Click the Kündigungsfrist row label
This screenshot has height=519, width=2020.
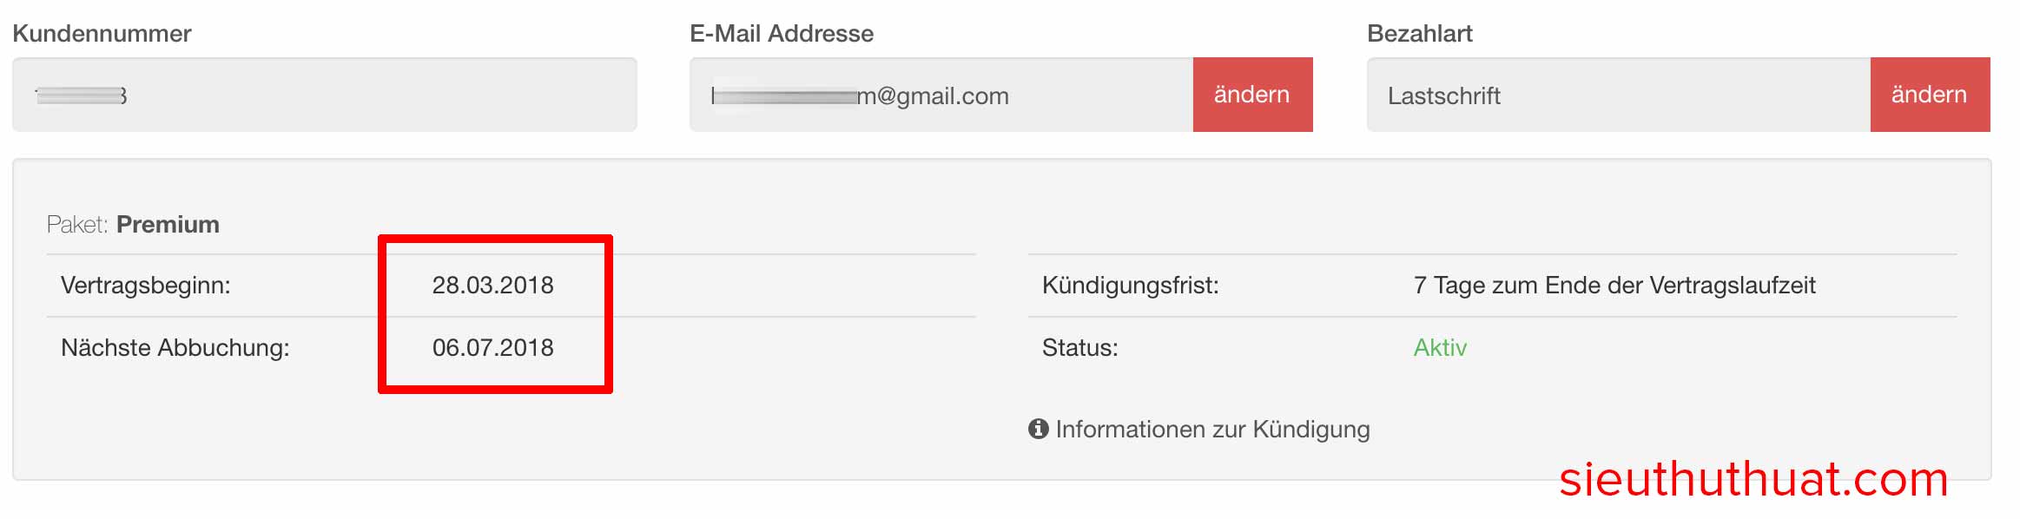pyautogui.click(x=1130, y=285)
